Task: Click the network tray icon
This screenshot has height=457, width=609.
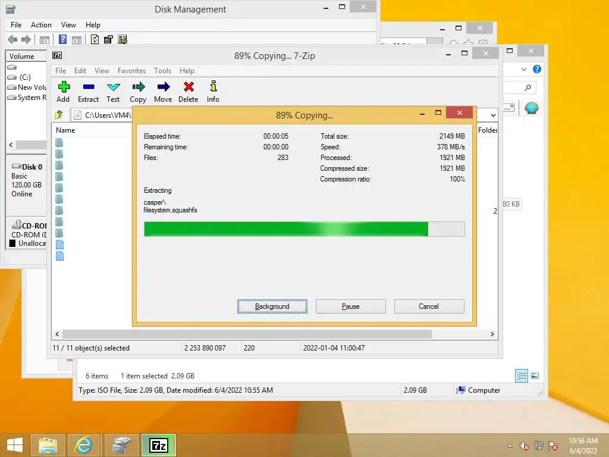Action: (539, 446)
